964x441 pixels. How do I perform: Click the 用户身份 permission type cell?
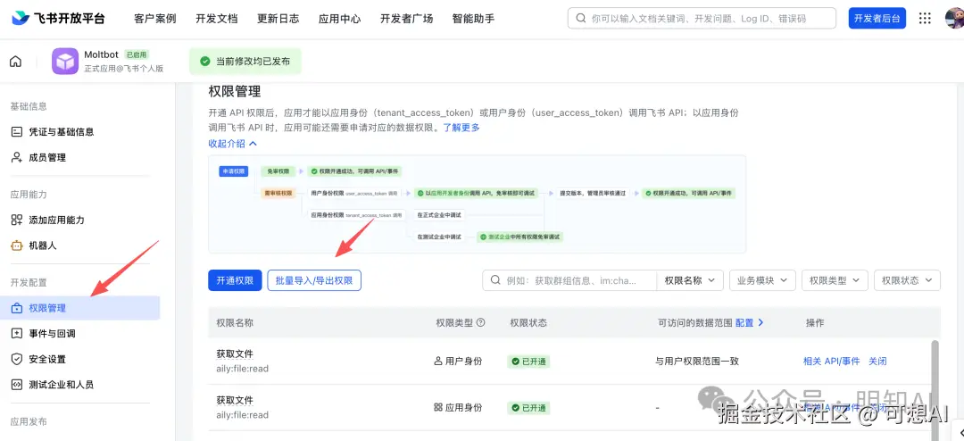pyautogui.click(x=458, y=361)
